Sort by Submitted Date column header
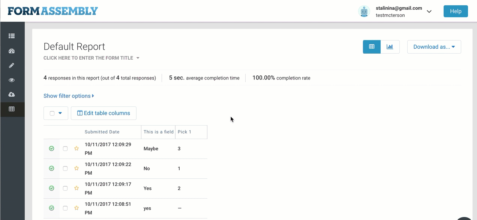Image resolution: width=477 pixels, height=220 pixels. [x=102, y=132]
